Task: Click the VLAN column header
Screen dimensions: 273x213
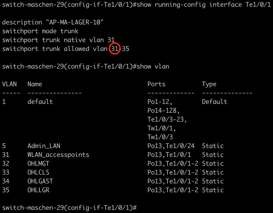Action: pos(9,84)
